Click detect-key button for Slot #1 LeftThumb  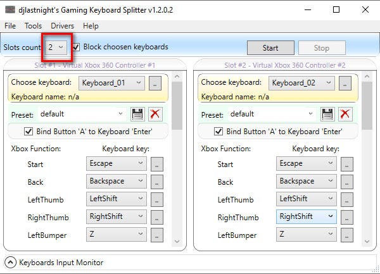(x=157, y=199)
